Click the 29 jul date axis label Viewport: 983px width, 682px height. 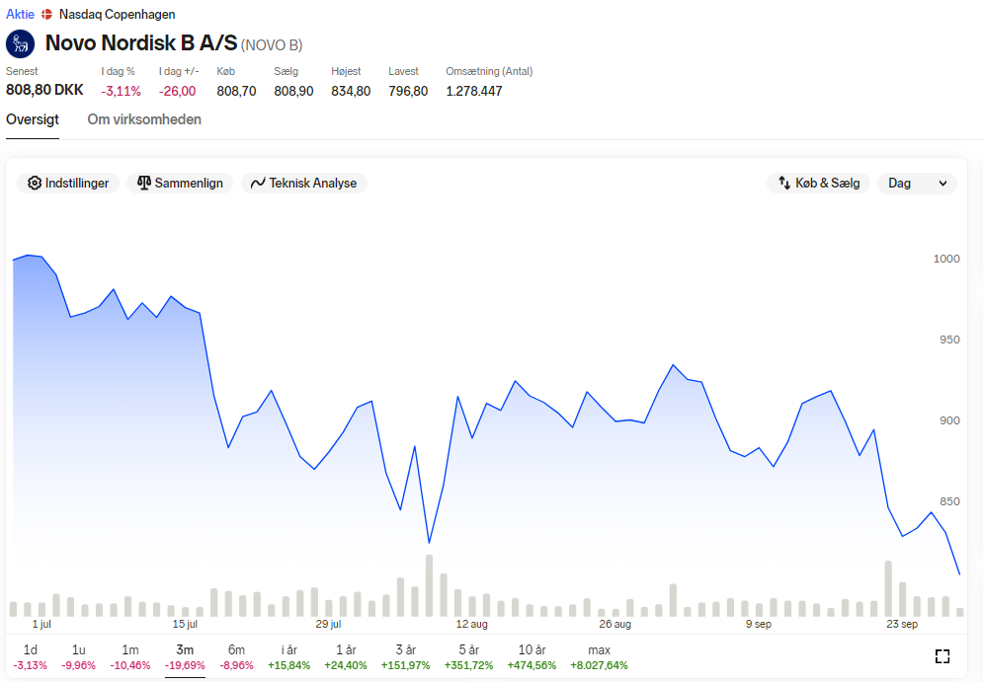click(x=328, y=624)
